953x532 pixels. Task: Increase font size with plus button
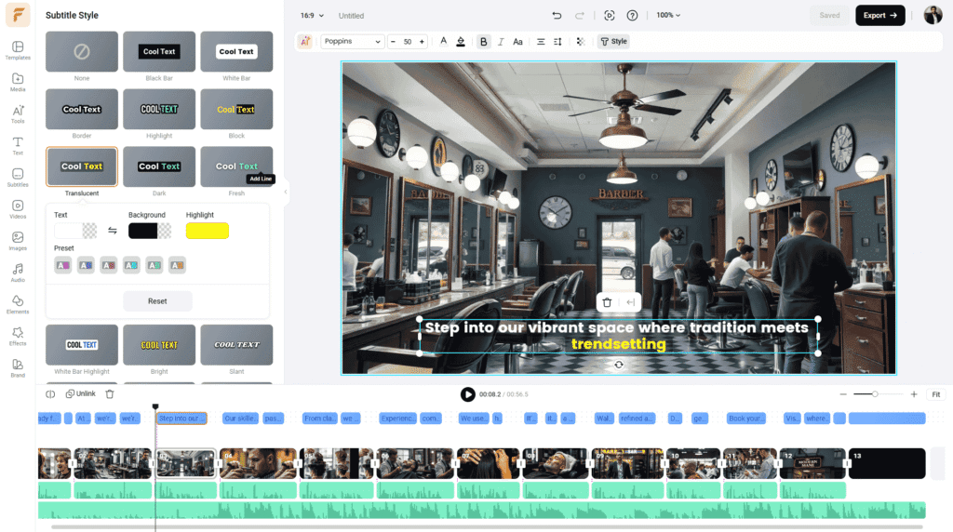point(422,41)
